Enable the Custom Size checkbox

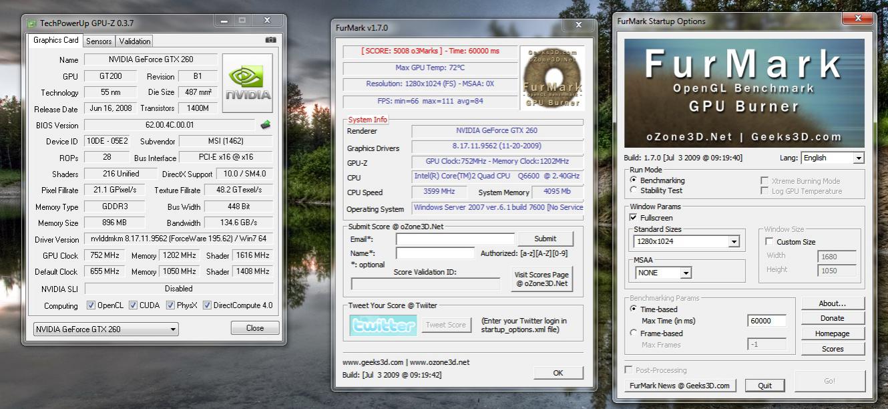(769, 242)
